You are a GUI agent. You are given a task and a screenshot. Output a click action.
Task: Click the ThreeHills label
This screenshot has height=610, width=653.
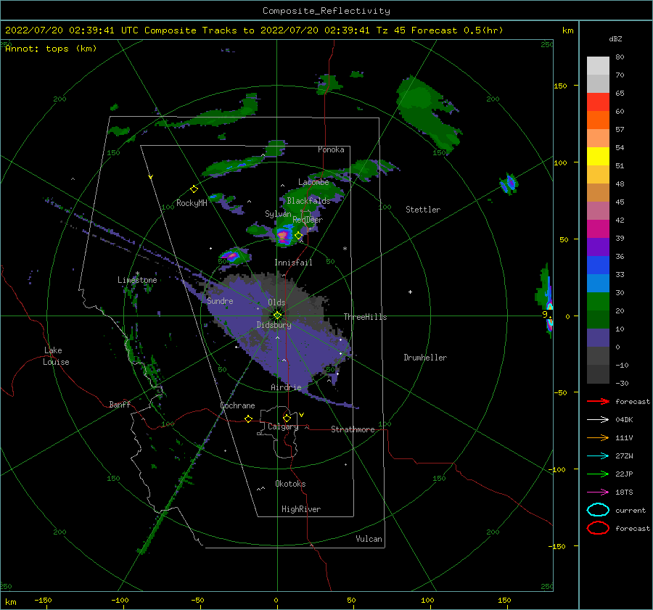[x=365, y=317]
